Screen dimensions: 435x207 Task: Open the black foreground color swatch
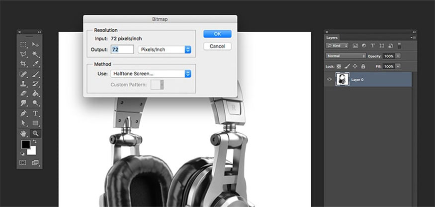(26, 144)
